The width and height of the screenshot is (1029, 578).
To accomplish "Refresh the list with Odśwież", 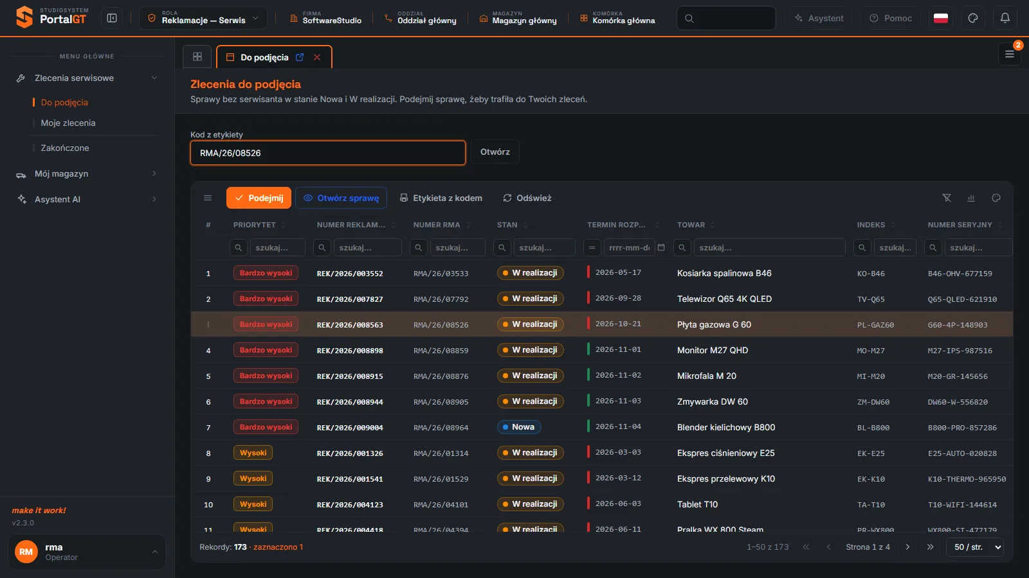I will 527,198.
